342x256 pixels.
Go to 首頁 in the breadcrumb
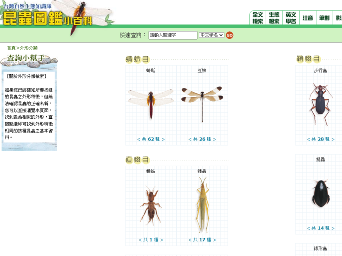[11, 48]
